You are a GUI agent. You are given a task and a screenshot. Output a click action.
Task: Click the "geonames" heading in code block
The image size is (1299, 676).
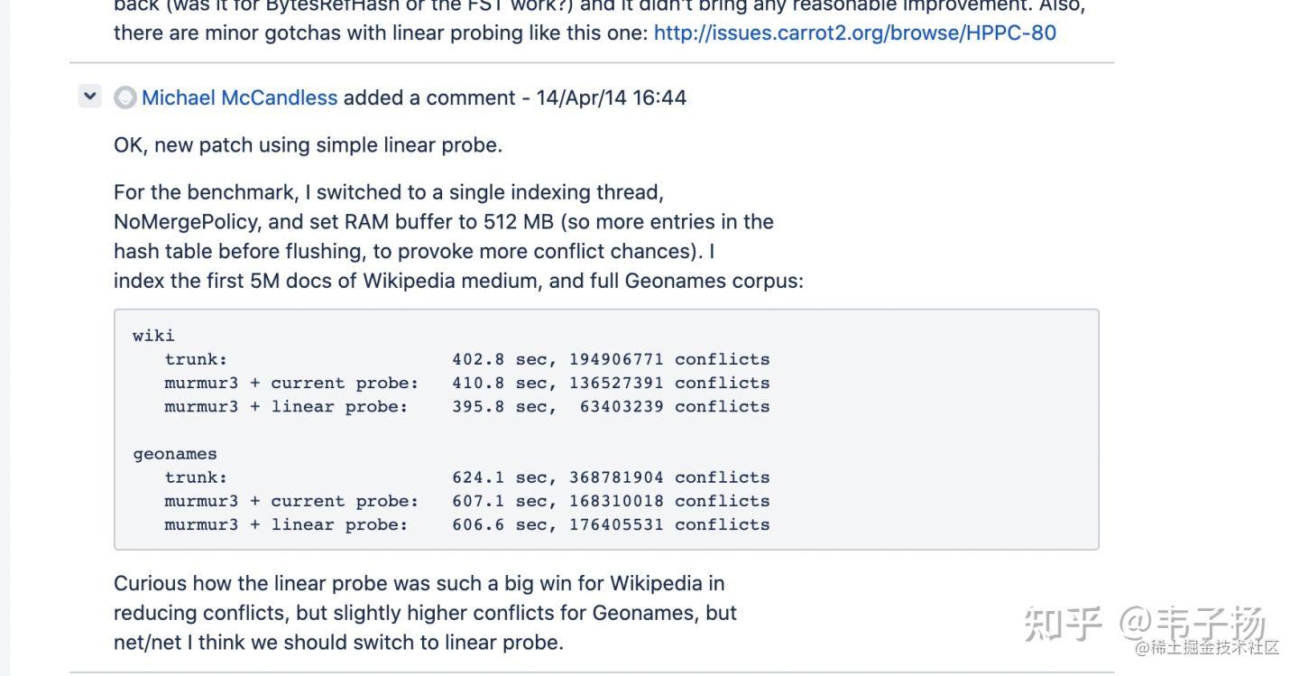point(175,454)
